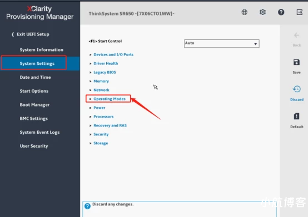Viewport: 308px width, 217px height.
Task: Click the Discard label text
Action: 297,99
